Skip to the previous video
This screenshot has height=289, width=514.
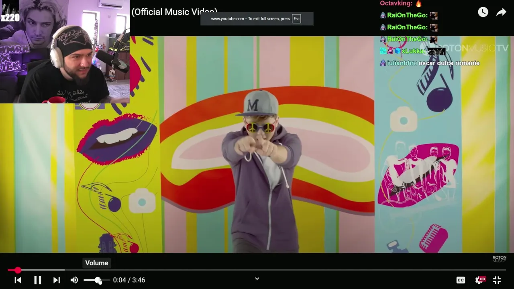(x=18, y=280)
